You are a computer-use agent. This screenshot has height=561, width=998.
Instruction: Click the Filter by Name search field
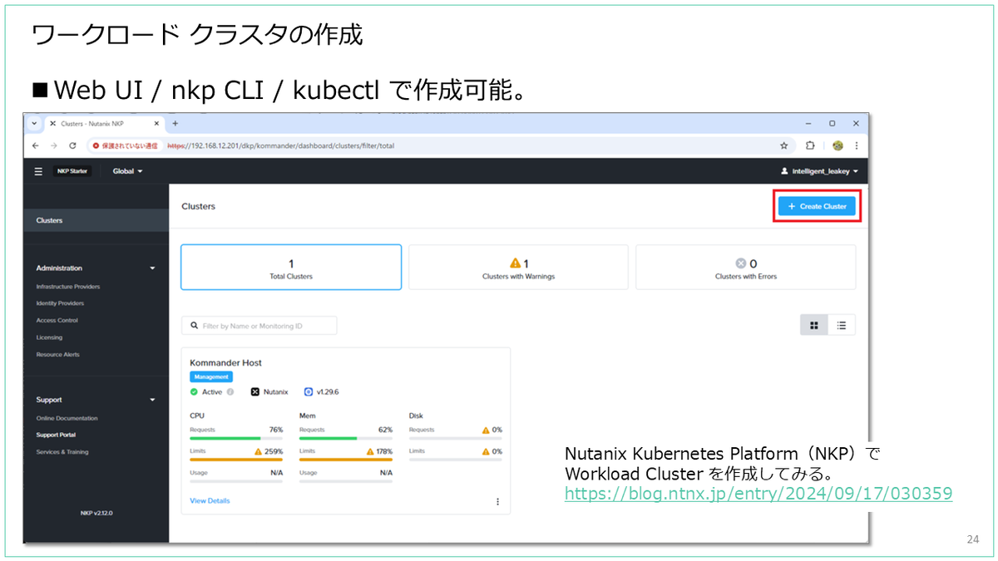259,326
